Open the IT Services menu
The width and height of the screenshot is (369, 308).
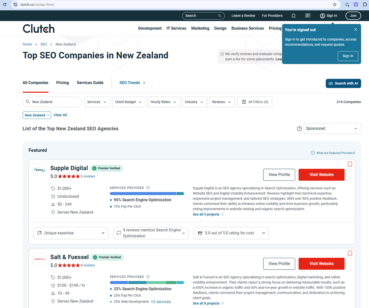click(176, 28)
